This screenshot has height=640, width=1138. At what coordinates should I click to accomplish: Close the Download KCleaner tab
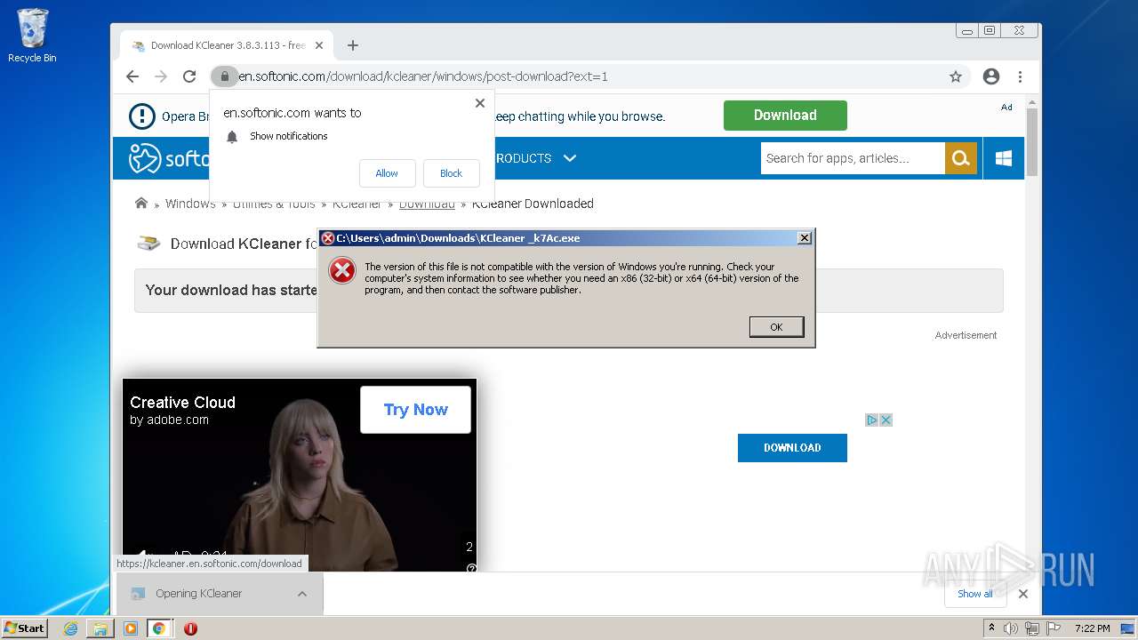coord(319,45)
